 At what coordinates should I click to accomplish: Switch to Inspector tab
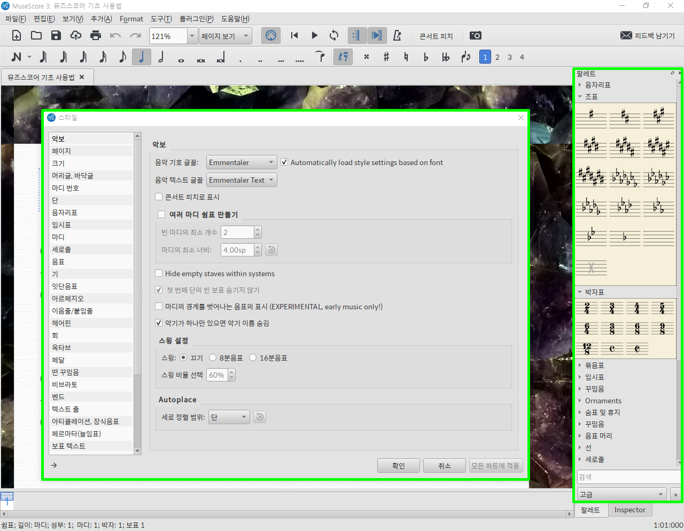coord(629,510)
